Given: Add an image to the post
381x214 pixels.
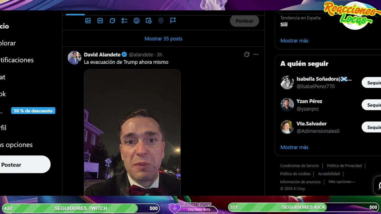Looking at the screenshot, I should pos(88,21).
